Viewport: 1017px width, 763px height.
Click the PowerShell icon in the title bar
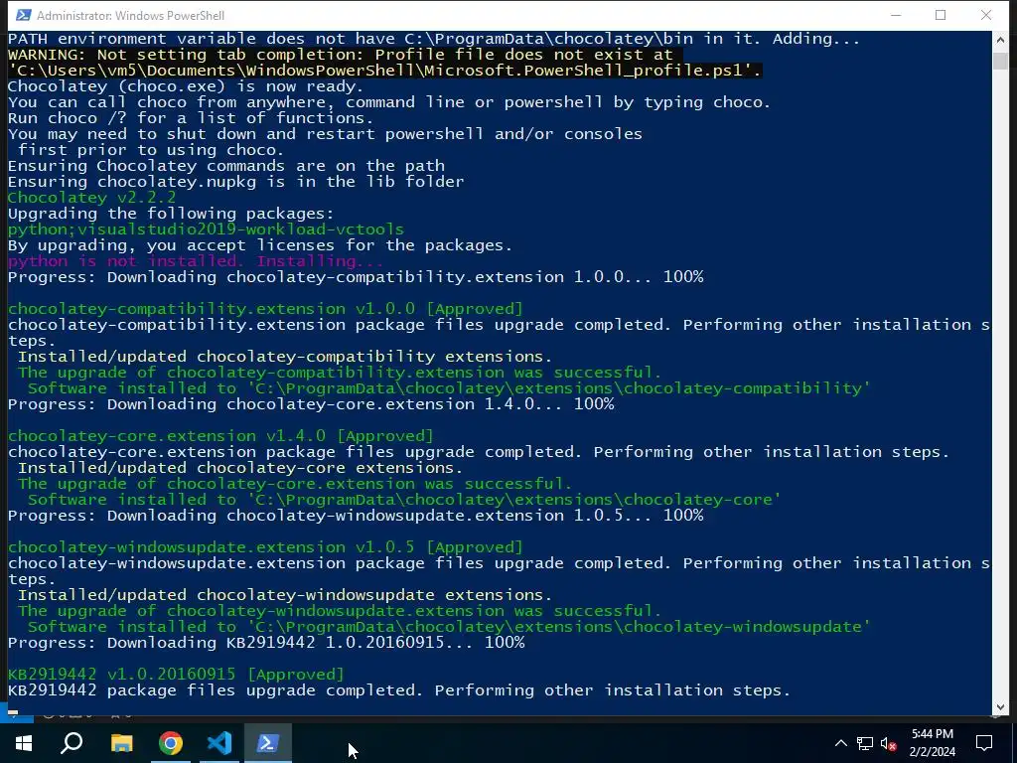click(24, 15)
